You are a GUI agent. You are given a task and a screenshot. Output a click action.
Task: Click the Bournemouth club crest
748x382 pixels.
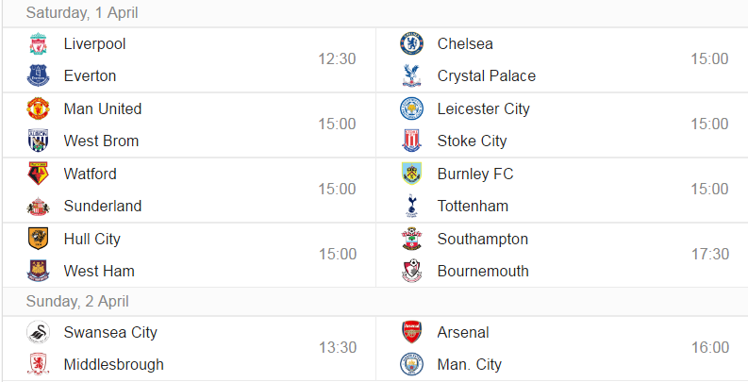(x=411, y=271)
